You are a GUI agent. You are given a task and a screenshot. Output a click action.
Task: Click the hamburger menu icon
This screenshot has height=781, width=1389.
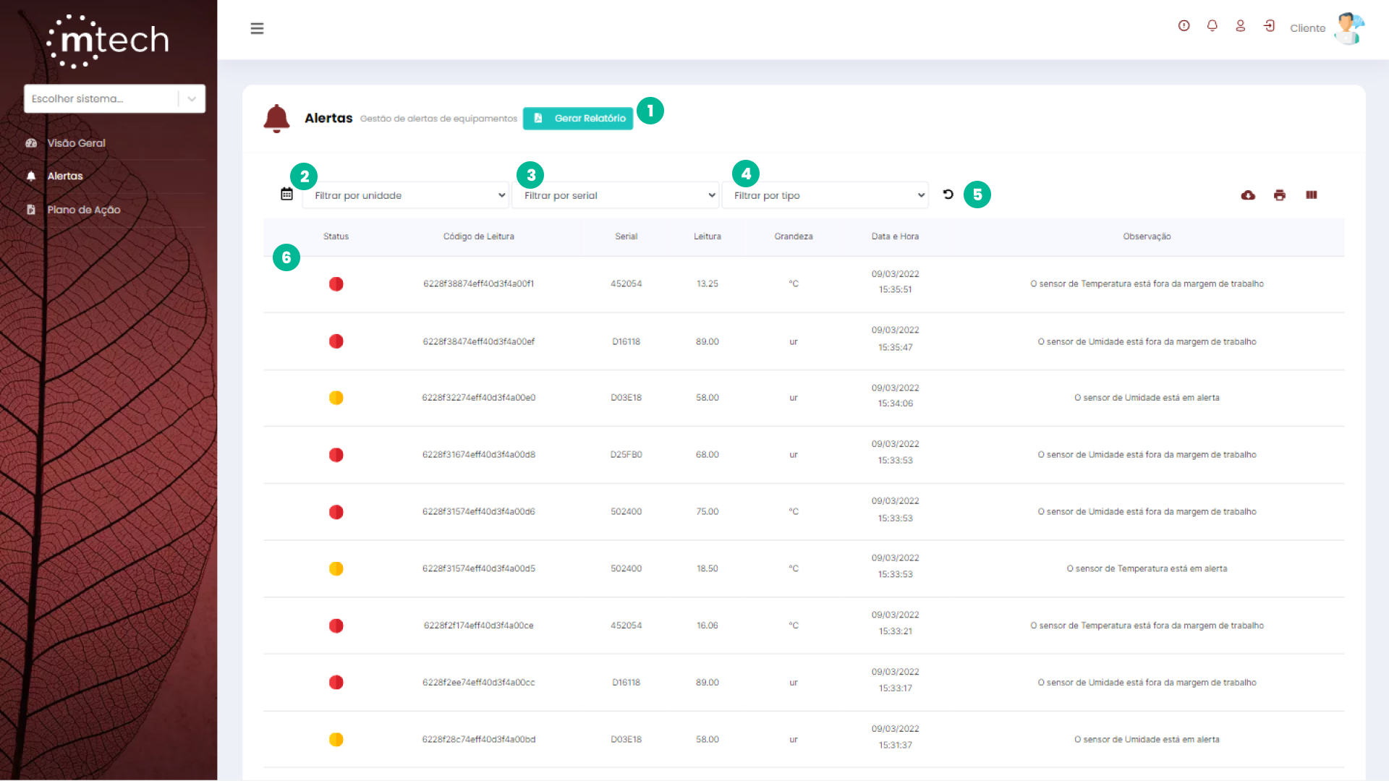[257, 28]
